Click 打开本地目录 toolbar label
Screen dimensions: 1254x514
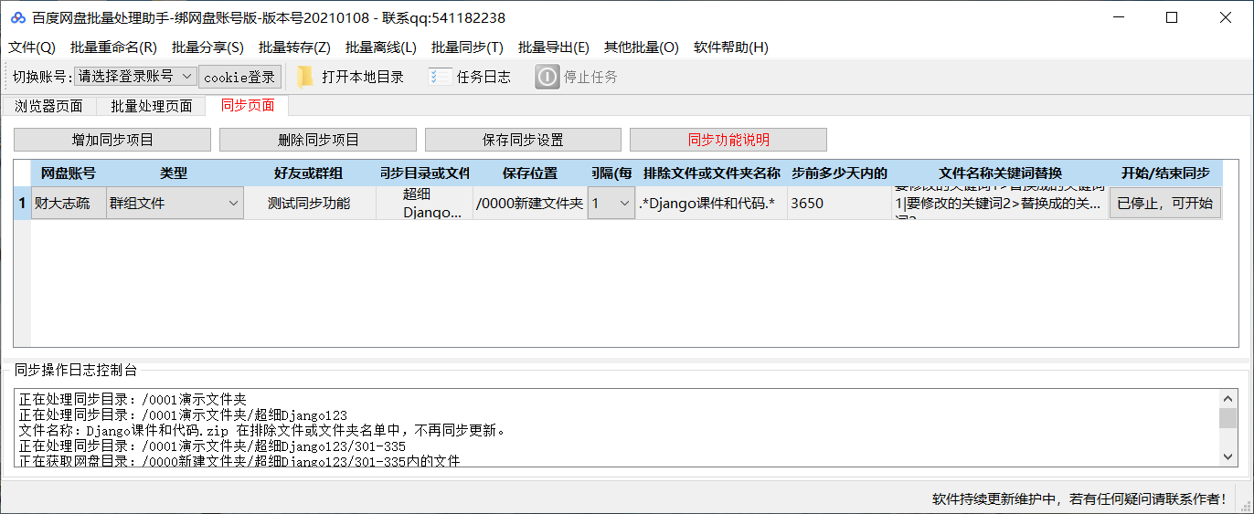tap(363, 77)
